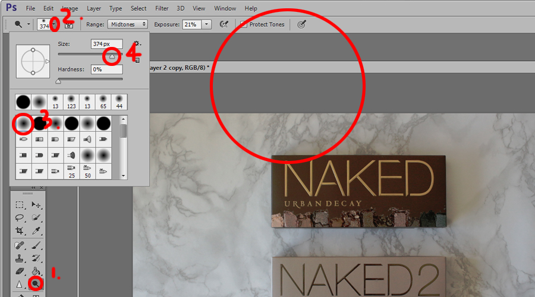This screenshot has width=535, height=297.
Task: Select the Move tool
Action: click(x=36, y=205)
